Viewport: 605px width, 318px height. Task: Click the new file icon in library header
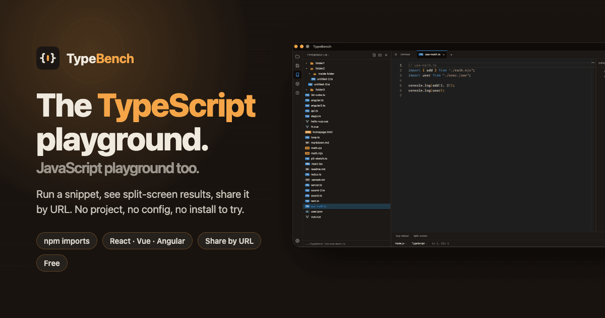pos(374,55)
